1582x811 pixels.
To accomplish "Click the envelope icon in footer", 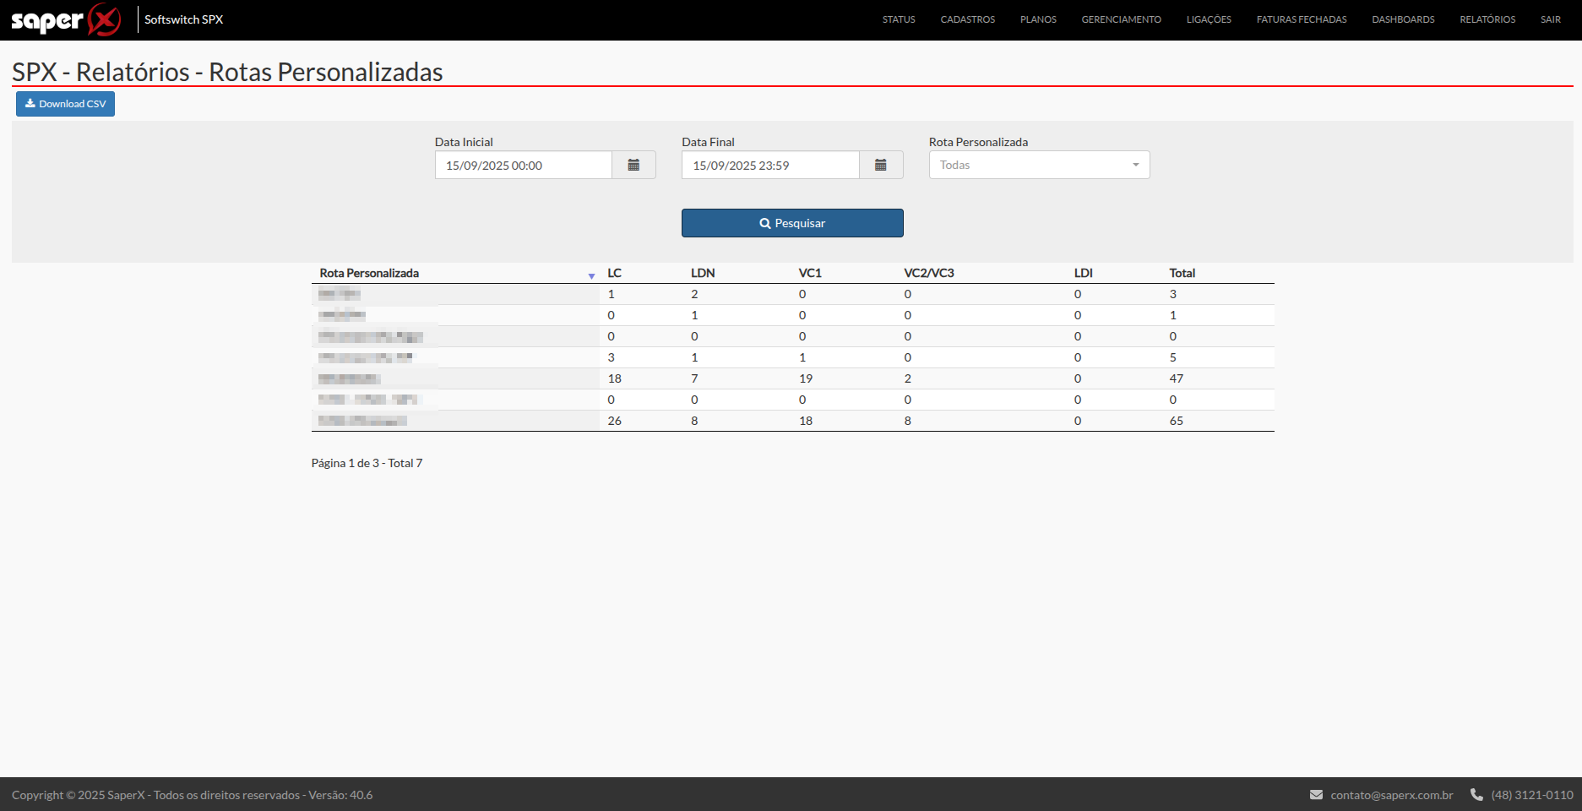I will [x=1316, y=795].
